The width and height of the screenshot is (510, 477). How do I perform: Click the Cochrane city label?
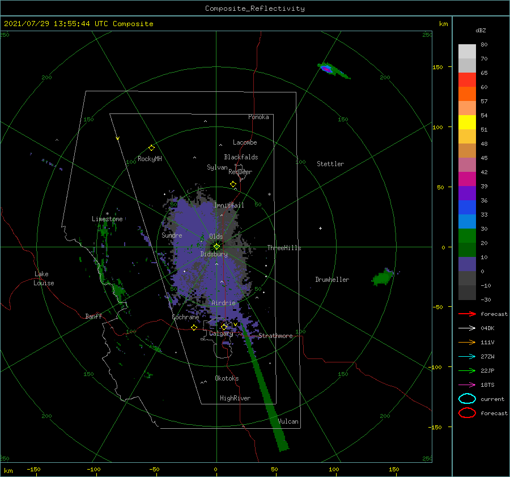point(185,317)
